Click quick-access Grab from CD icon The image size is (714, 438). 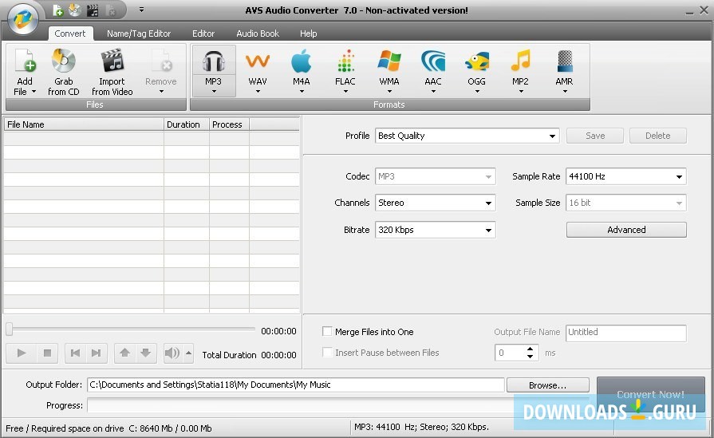(75, 10)
